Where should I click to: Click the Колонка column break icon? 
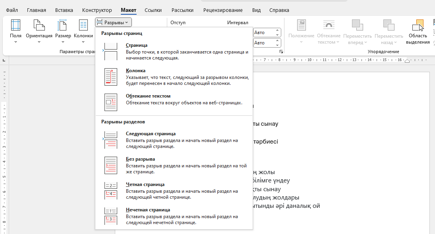pyautogui.click(x=111, y=77)
